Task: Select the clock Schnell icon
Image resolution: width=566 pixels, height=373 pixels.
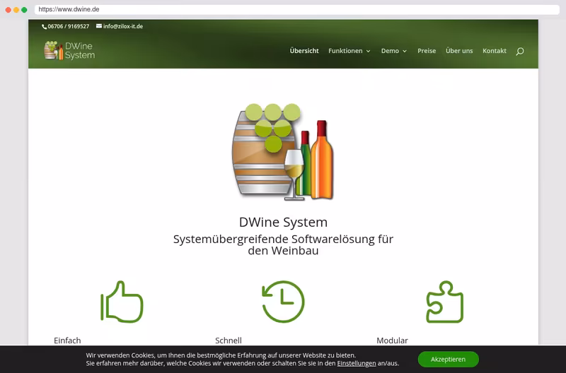Action: pyautogui.click(x=283, y=302)
